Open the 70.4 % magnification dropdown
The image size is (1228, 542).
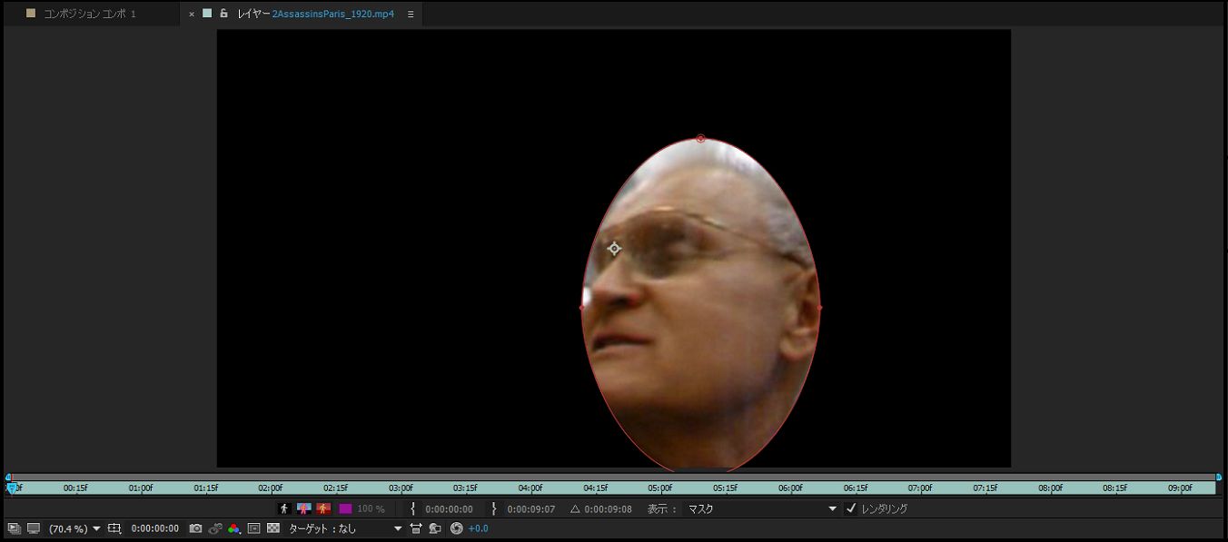point(74,528)
